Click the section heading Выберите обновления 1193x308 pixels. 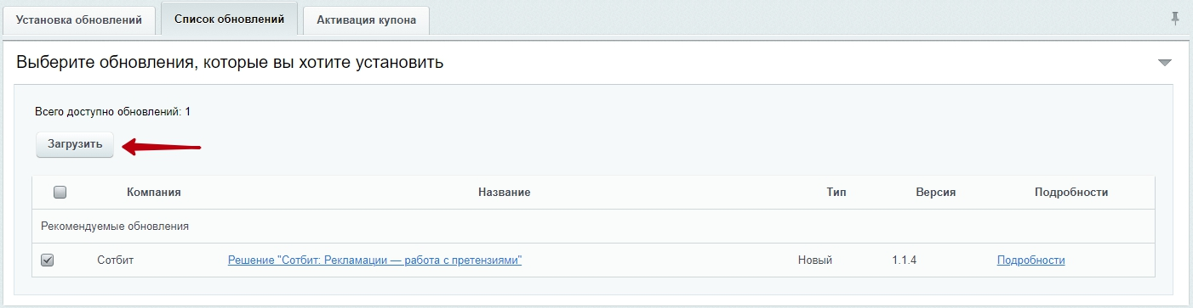click(230, 63)
